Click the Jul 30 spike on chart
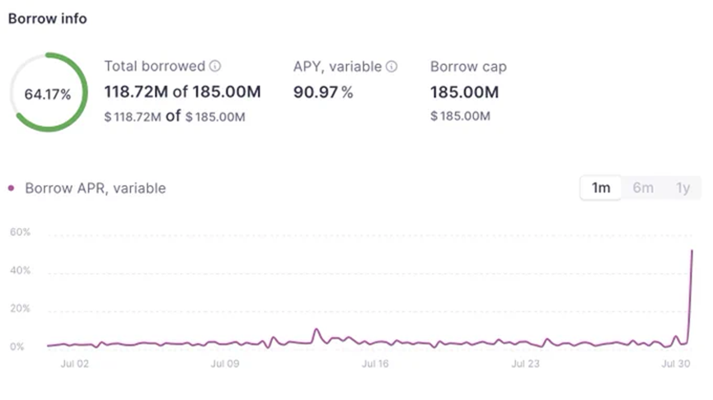713x400 pixels. (x=692, y=254)
